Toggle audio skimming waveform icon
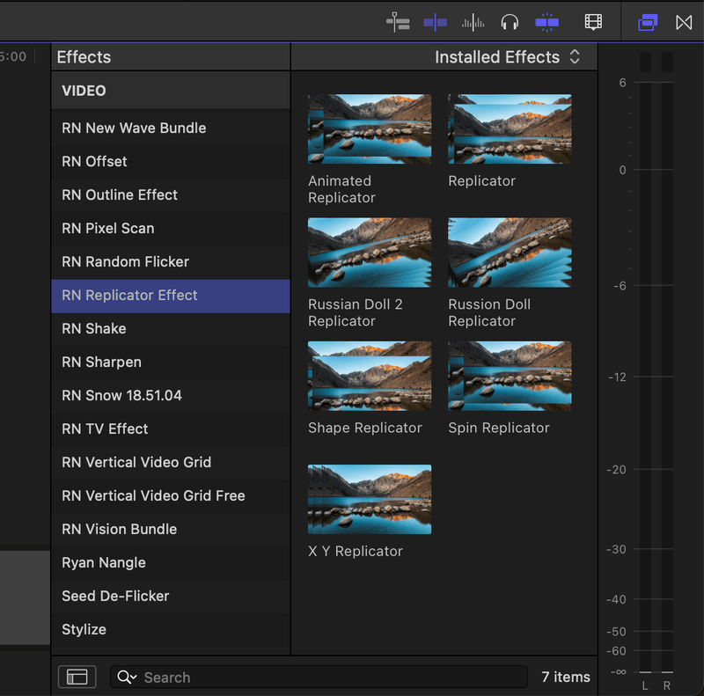 (x=473, y=22)
